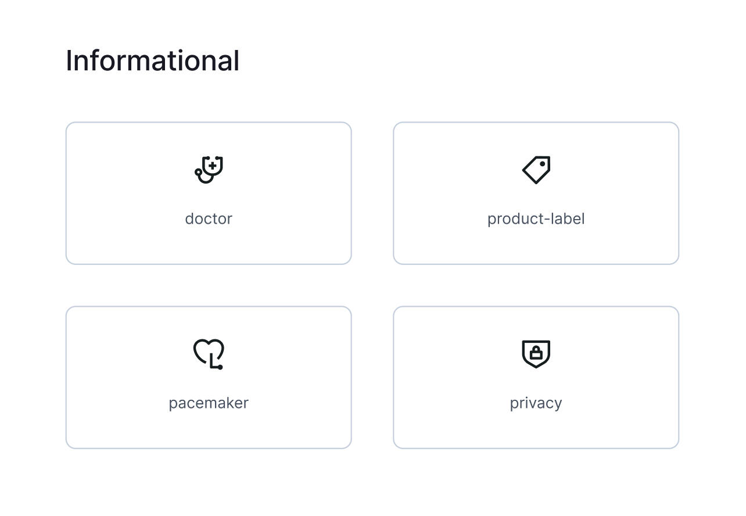
Task: Select the "privacy" text label
Action: coord(536,403)
